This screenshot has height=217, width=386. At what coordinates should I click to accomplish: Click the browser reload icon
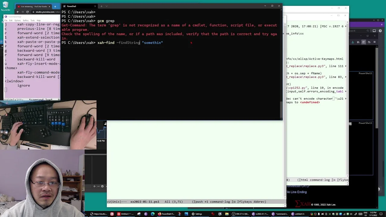click(27, 12)
